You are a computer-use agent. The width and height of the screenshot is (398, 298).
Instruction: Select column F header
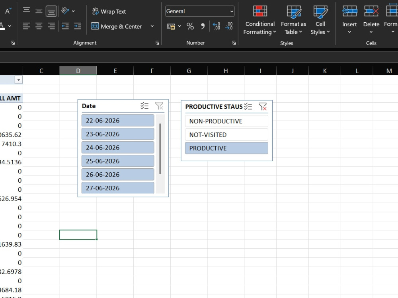(152, 71)
